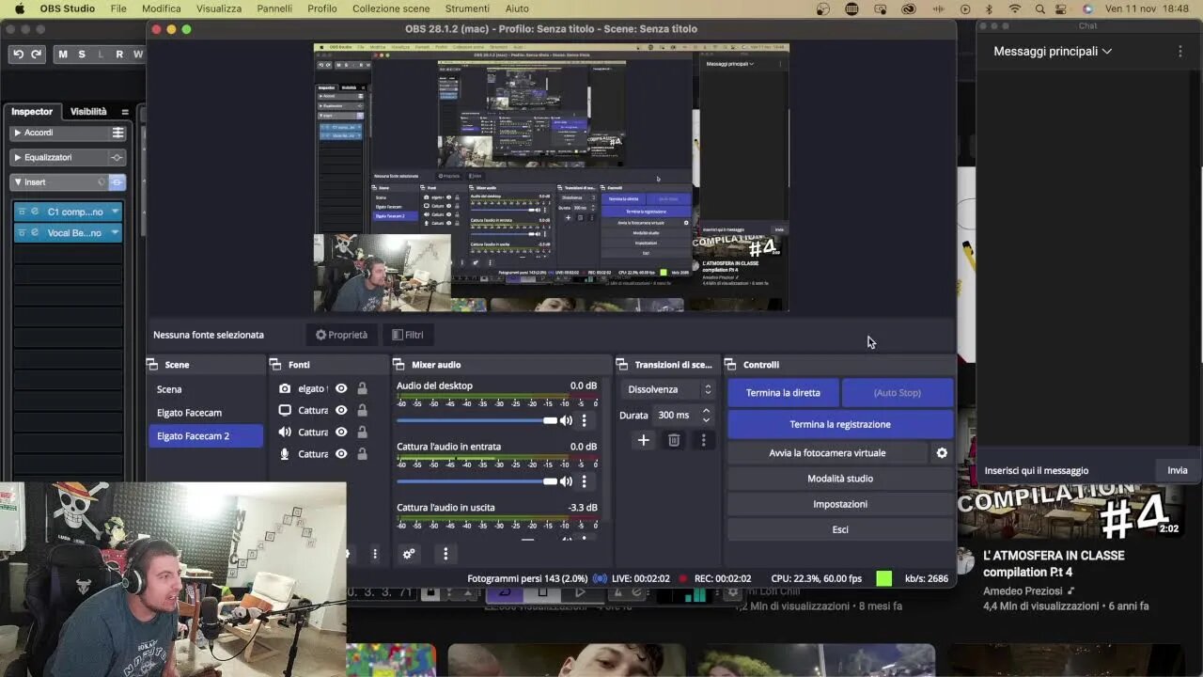Click the Mixer audio dock panel icon
This screenshot has width=1203, height=677.
[x=398, y=365]
